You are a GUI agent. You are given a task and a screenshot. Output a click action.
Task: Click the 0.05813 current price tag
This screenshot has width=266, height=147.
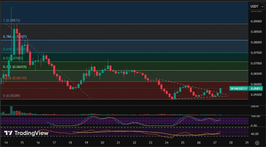click(256, 88)
